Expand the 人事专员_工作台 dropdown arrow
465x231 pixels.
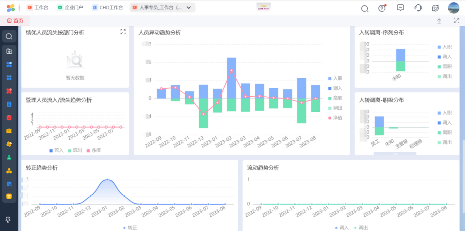[189, 8]
